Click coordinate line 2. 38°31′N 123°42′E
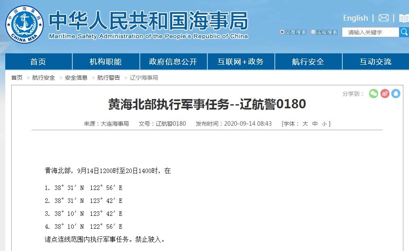This screenshot has width=409, height=251. point(84,200)
